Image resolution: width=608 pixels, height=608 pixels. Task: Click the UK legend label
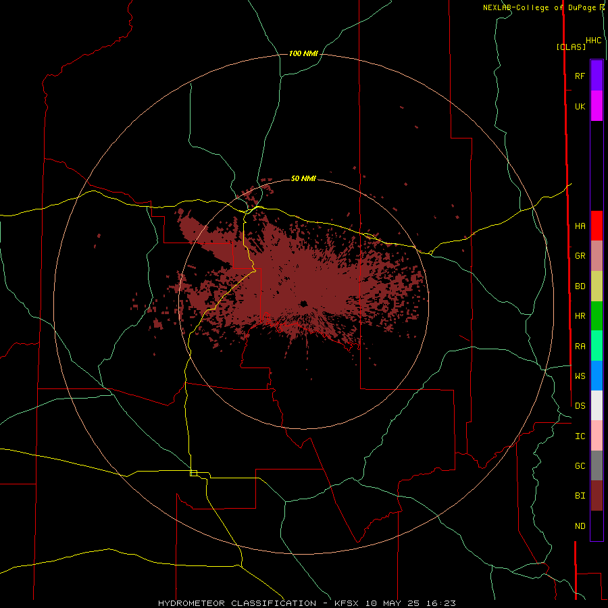click(x=580, y=106)
